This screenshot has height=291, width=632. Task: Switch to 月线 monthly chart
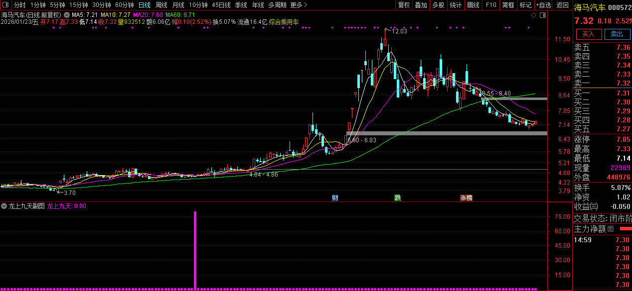click(x=178, y=5)
